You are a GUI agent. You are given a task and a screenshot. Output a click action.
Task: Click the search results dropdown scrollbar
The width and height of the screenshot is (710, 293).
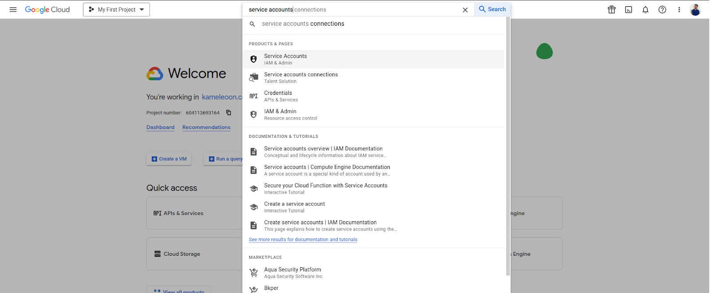(508, 146)
